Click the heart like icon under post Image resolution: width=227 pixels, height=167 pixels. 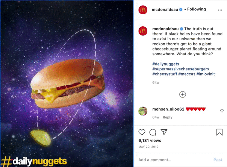pyautogui.click(x=142, y=132)
